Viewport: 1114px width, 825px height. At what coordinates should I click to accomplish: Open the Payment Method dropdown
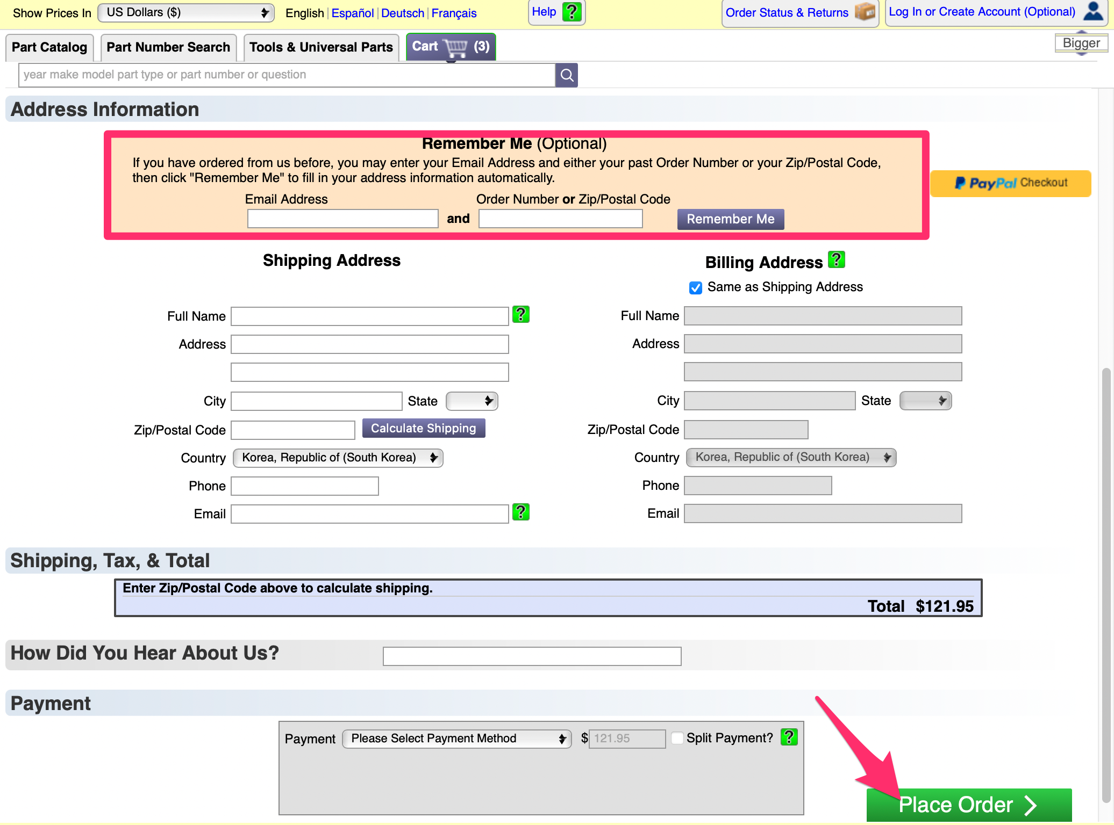pyautogui.click(x=456, y=739)
